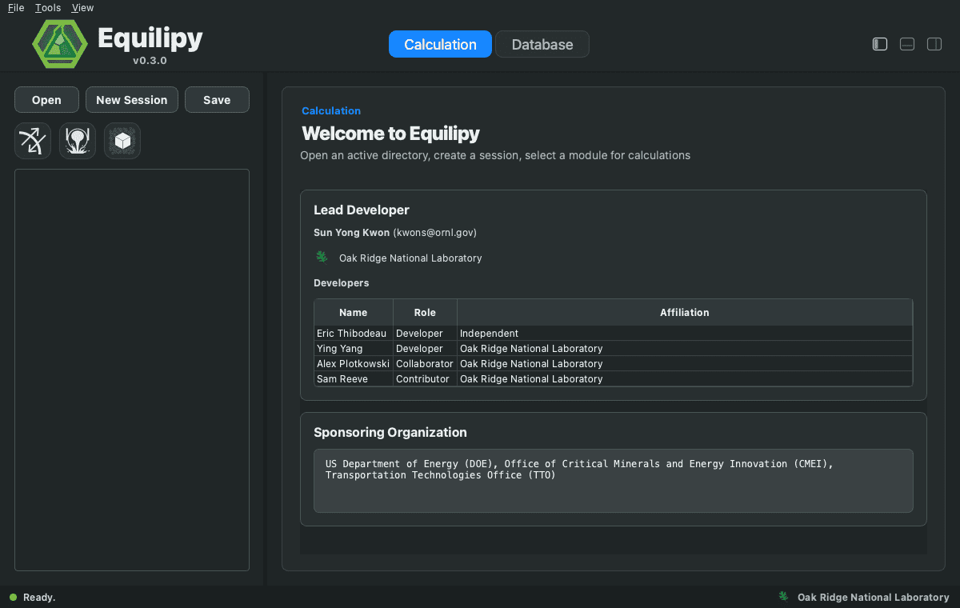Click the phase diagram module icon with crossing arrows
960x608 pixels.
click(33, 141)
